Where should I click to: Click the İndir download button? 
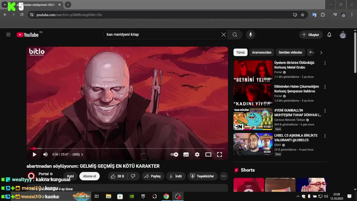click(176, 176)
